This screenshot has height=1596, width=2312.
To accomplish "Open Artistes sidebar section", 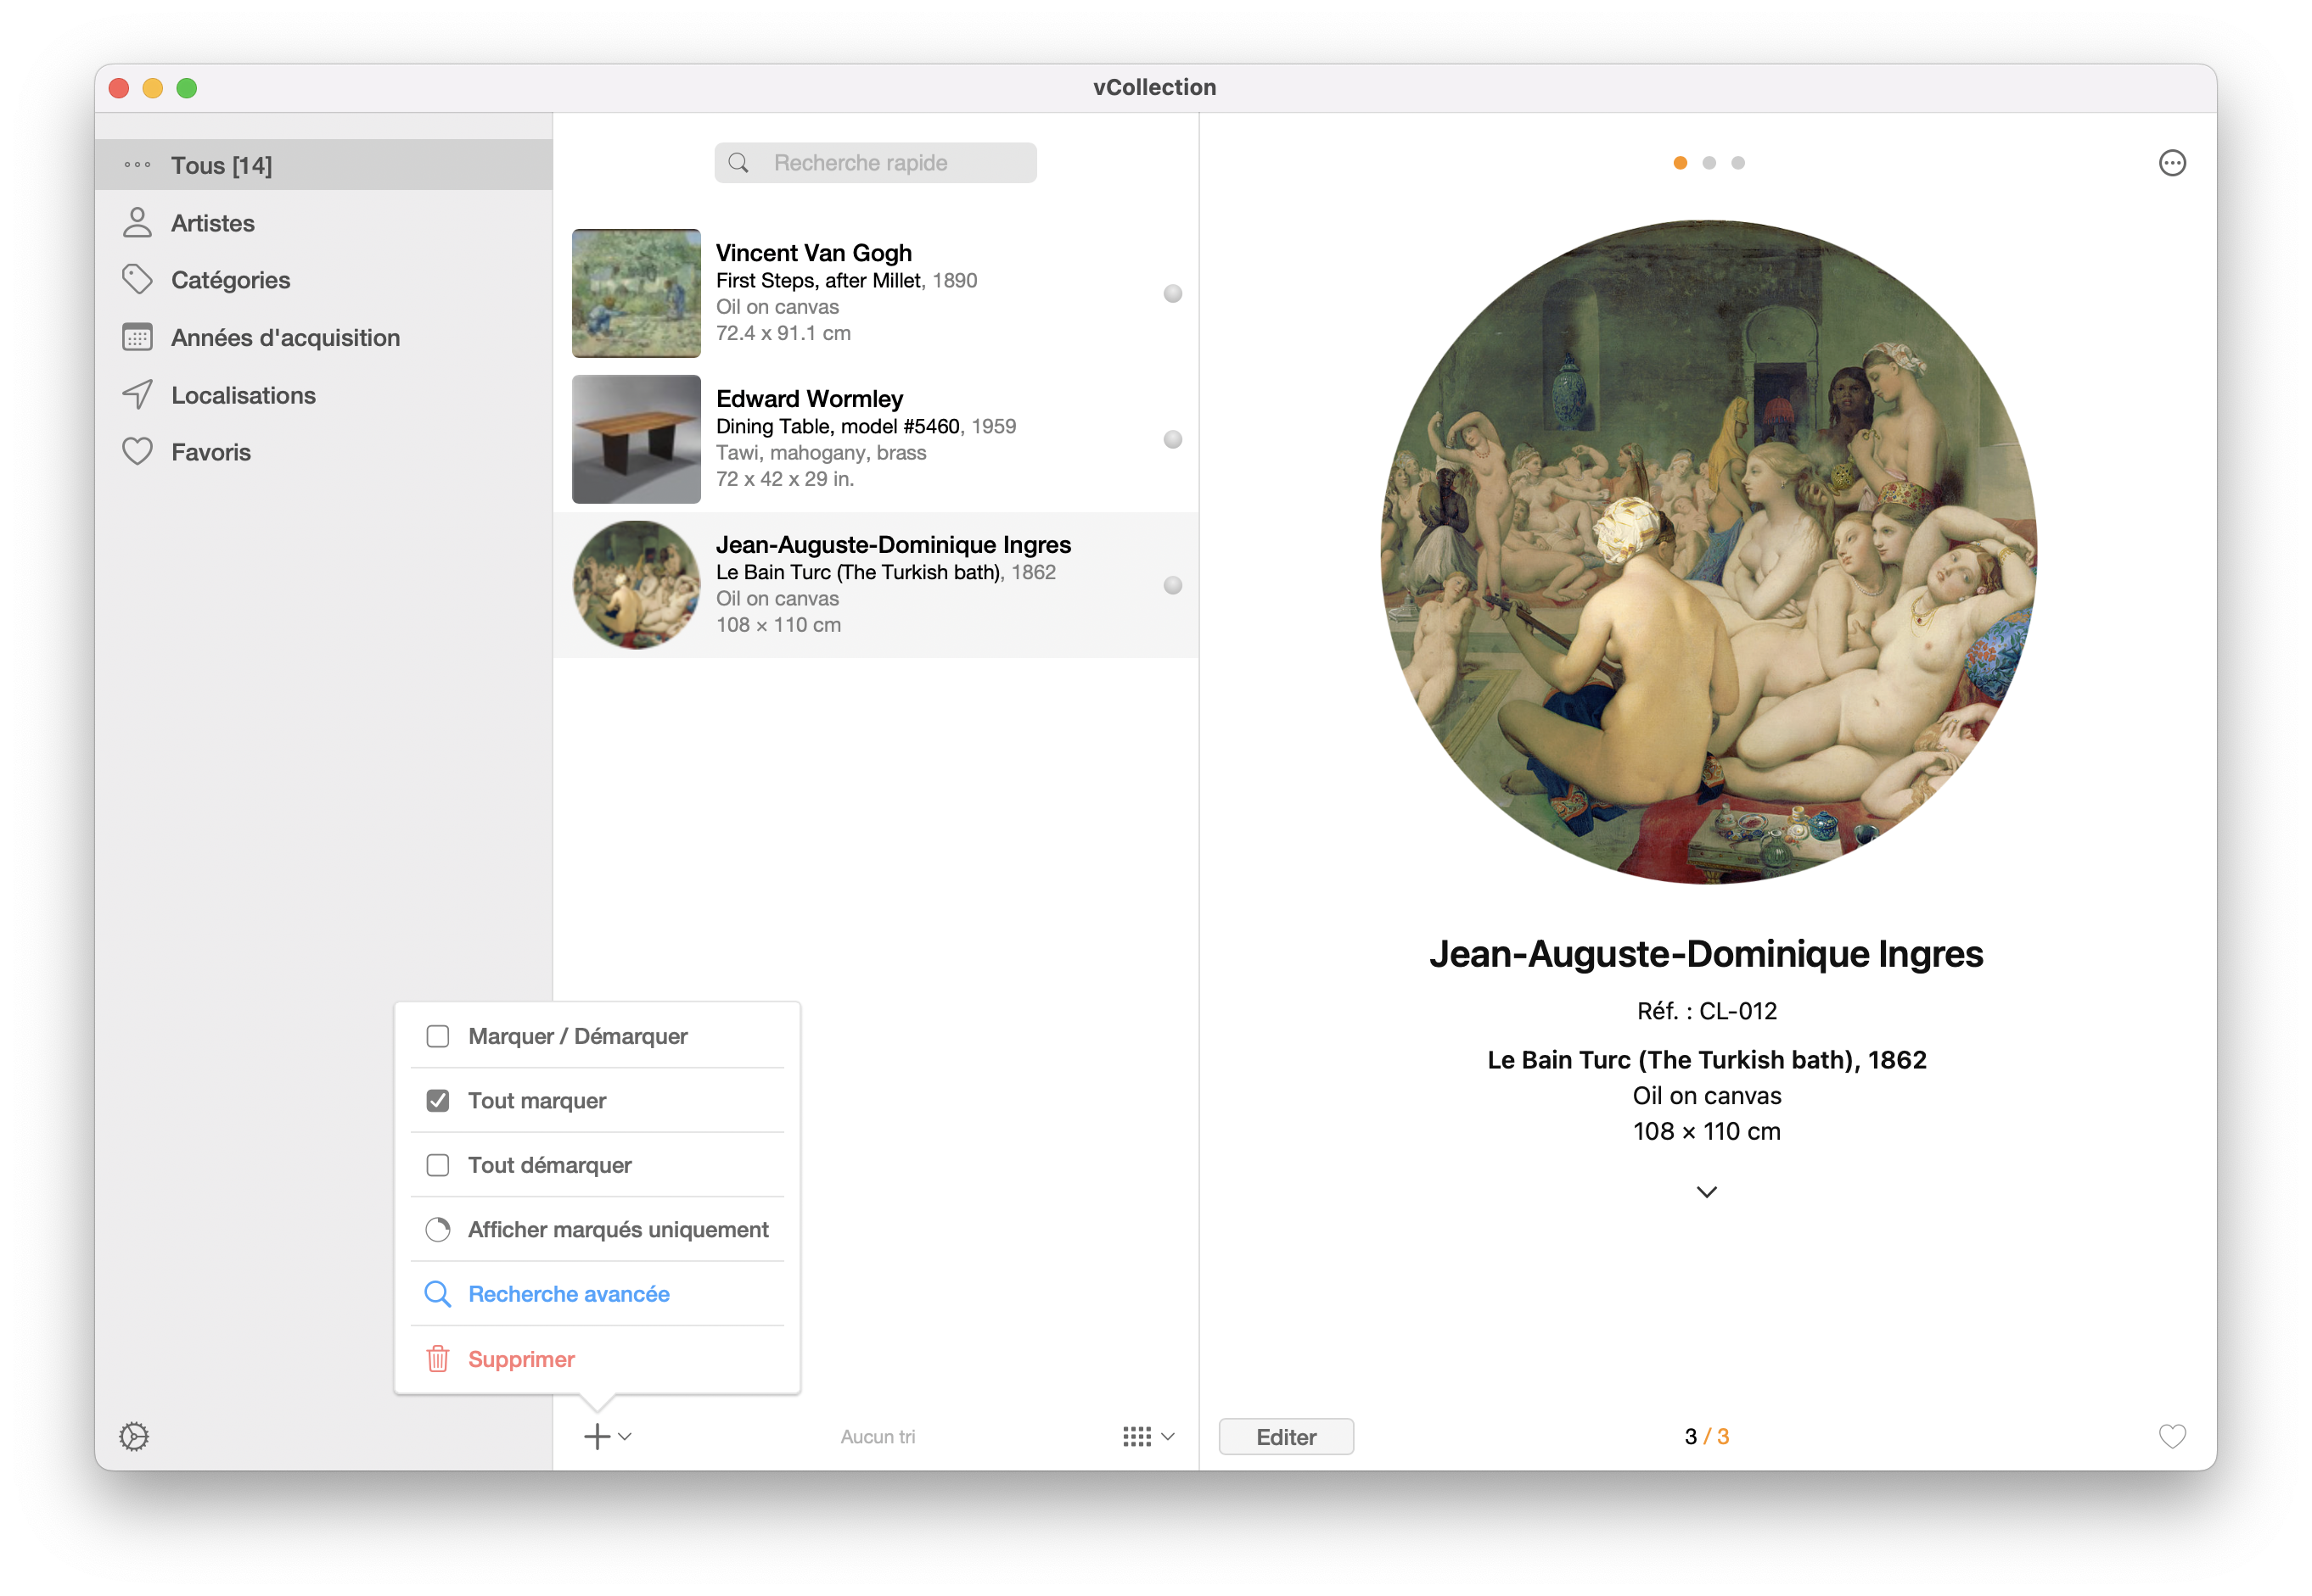I will [323, 223].
